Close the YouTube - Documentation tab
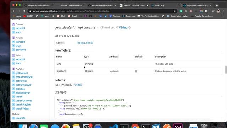This screenshot has height=128, width=227. (x=84, y=6)
